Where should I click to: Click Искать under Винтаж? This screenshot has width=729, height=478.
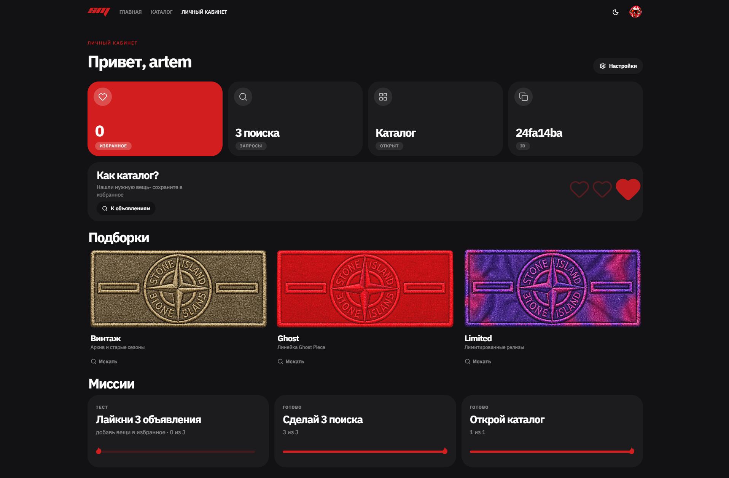[104, 361]
